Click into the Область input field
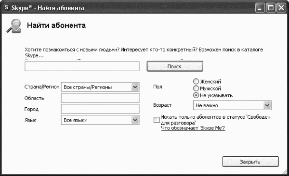Screen dimensions: 289x176 pyautogui.click(x=100, y=98)
